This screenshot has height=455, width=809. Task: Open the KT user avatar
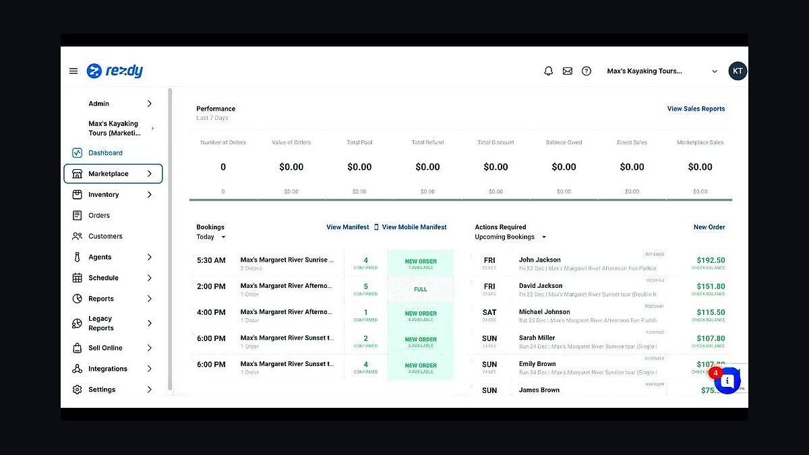pos(738,71)
